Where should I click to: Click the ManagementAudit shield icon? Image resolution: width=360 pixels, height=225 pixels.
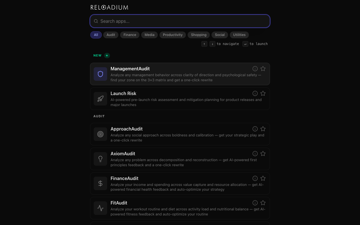click(x=100, y=74)
